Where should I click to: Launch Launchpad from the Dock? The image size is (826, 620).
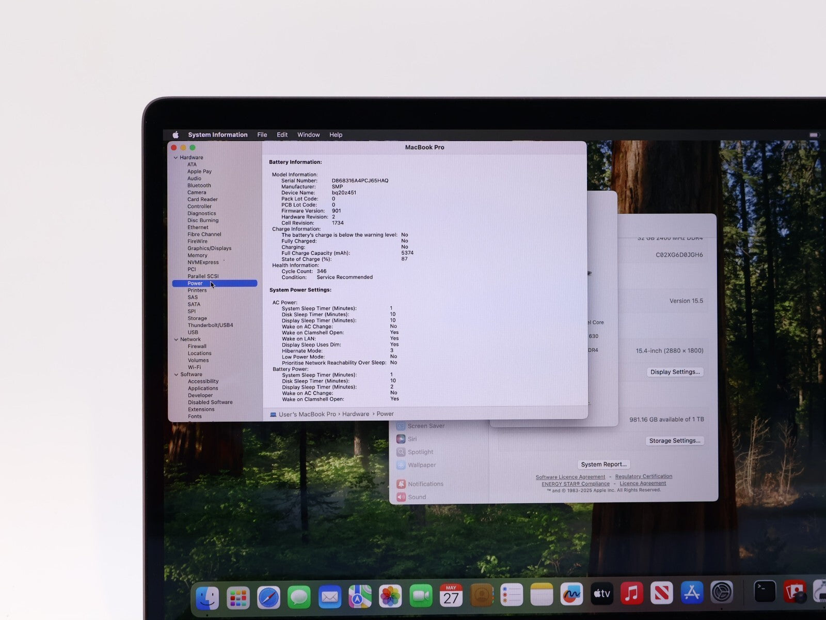238,598
